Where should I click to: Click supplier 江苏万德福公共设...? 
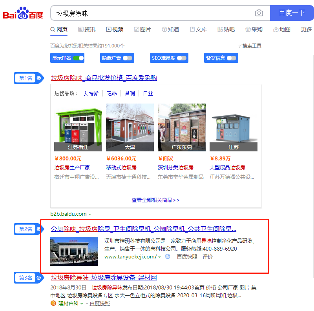tap(232, 177)
